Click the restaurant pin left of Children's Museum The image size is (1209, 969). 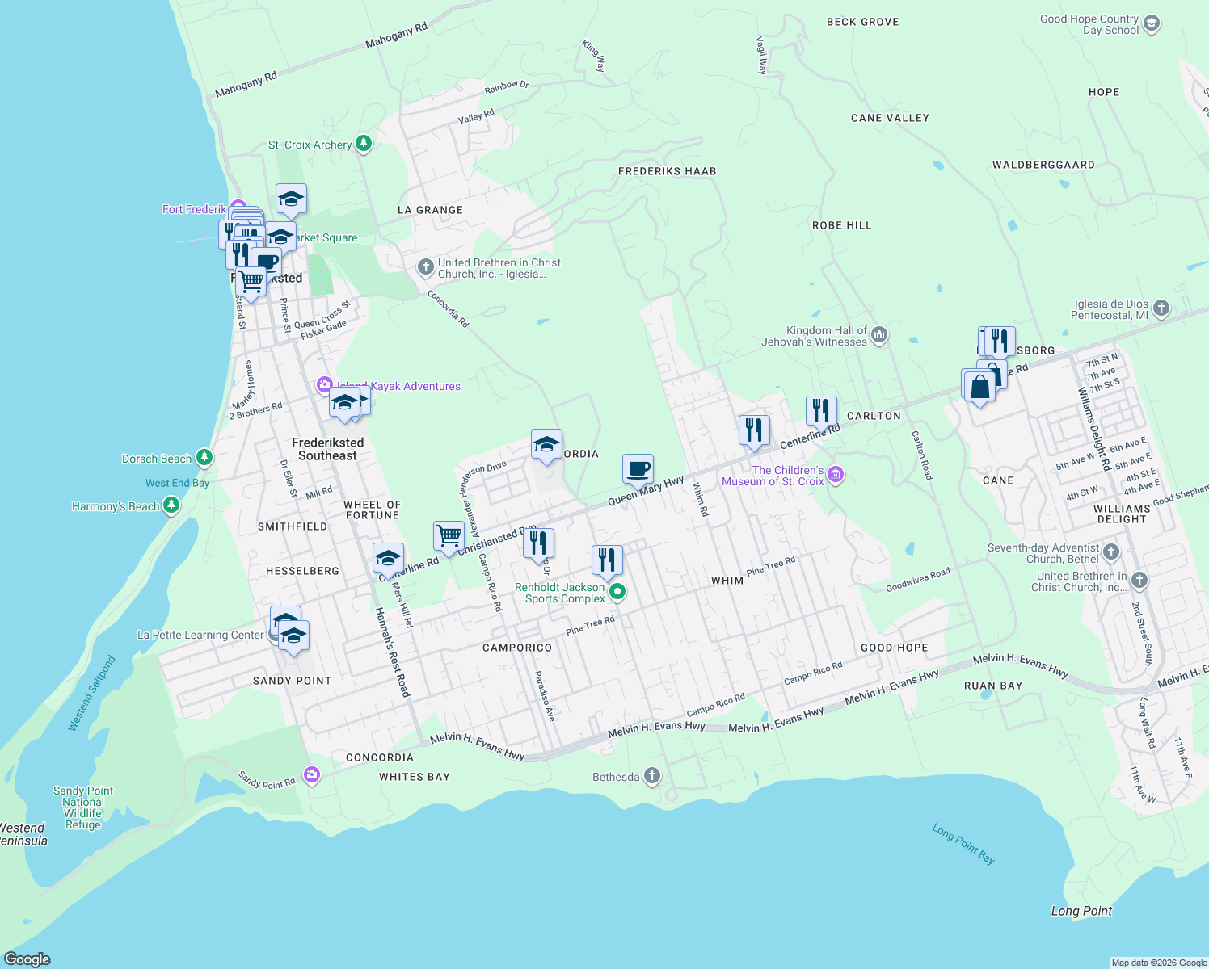(x=754, y=432)
